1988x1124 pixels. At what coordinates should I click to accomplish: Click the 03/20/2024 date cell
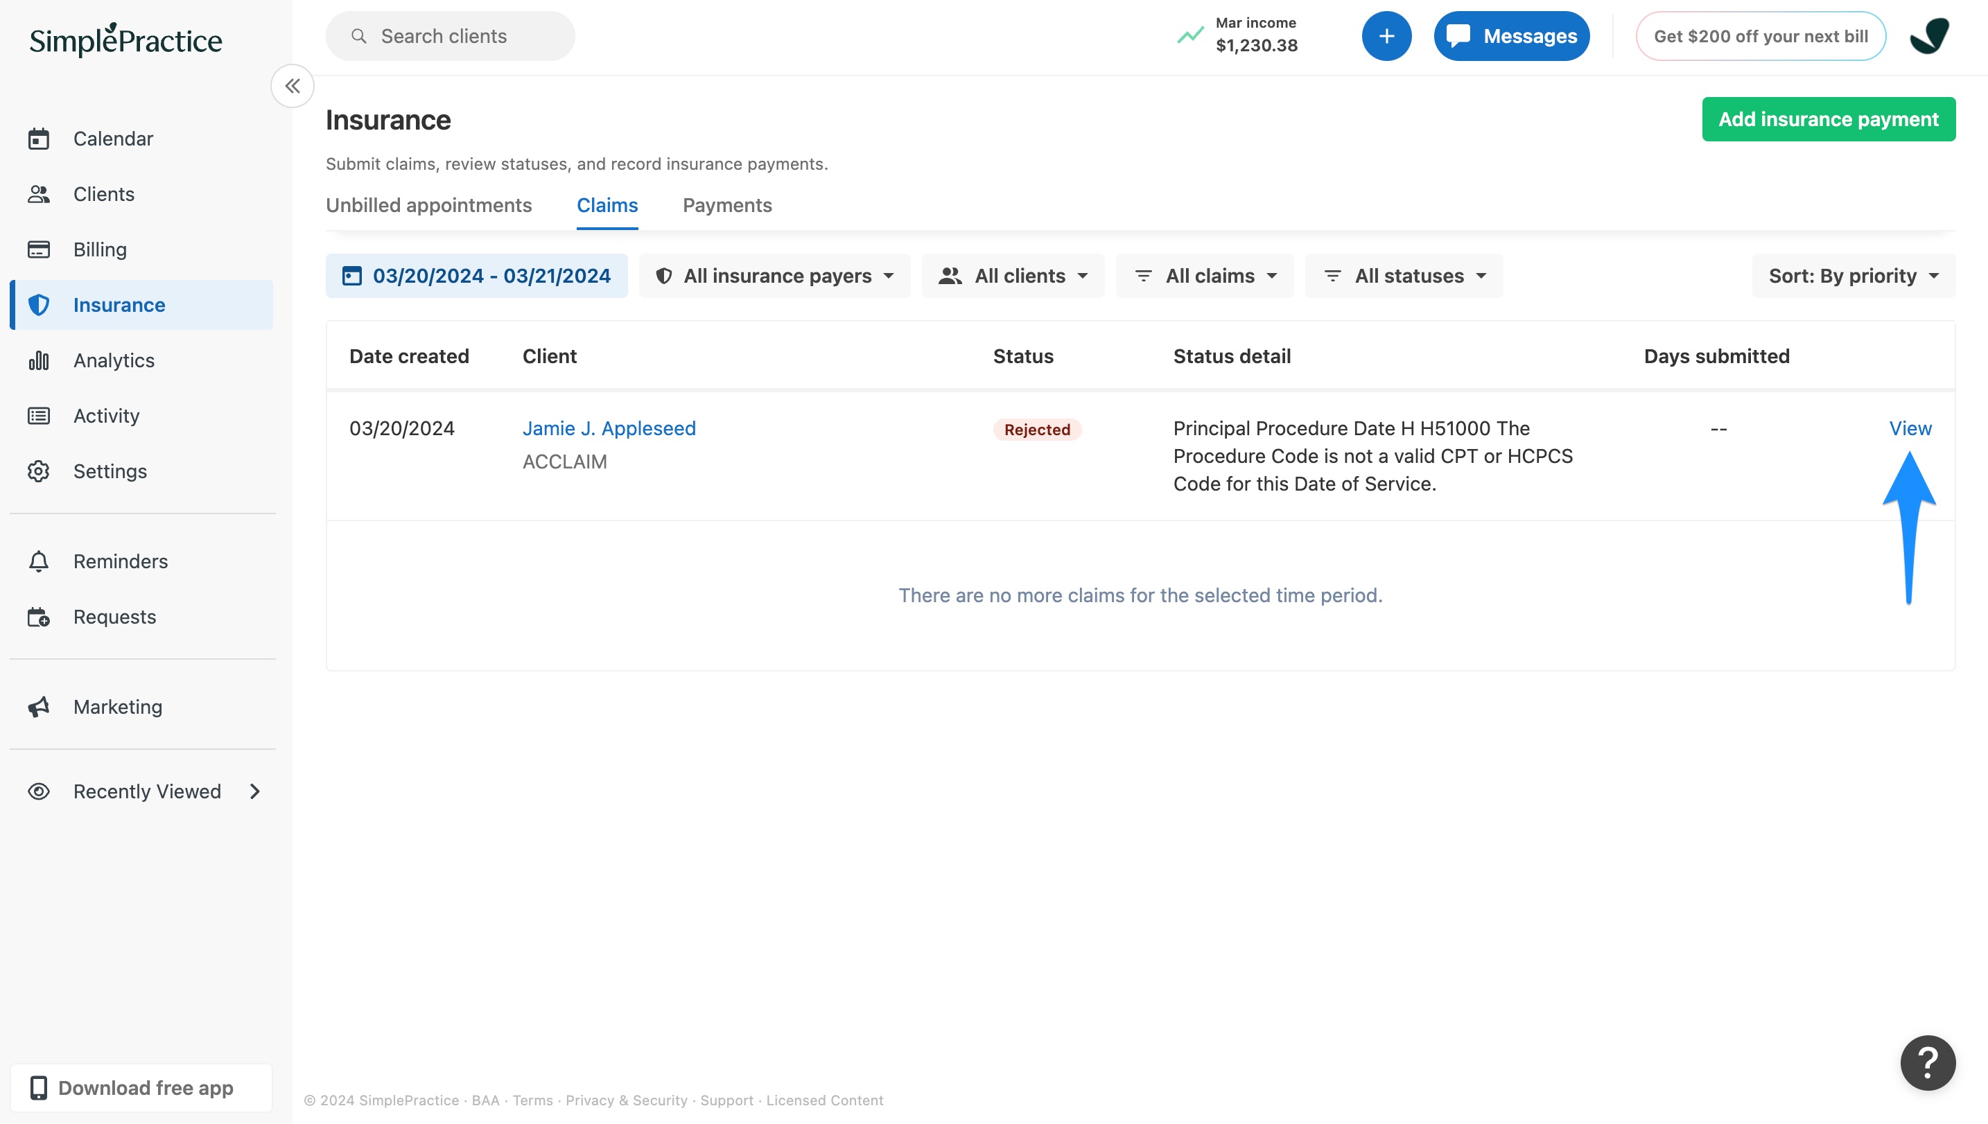[402, 428]
